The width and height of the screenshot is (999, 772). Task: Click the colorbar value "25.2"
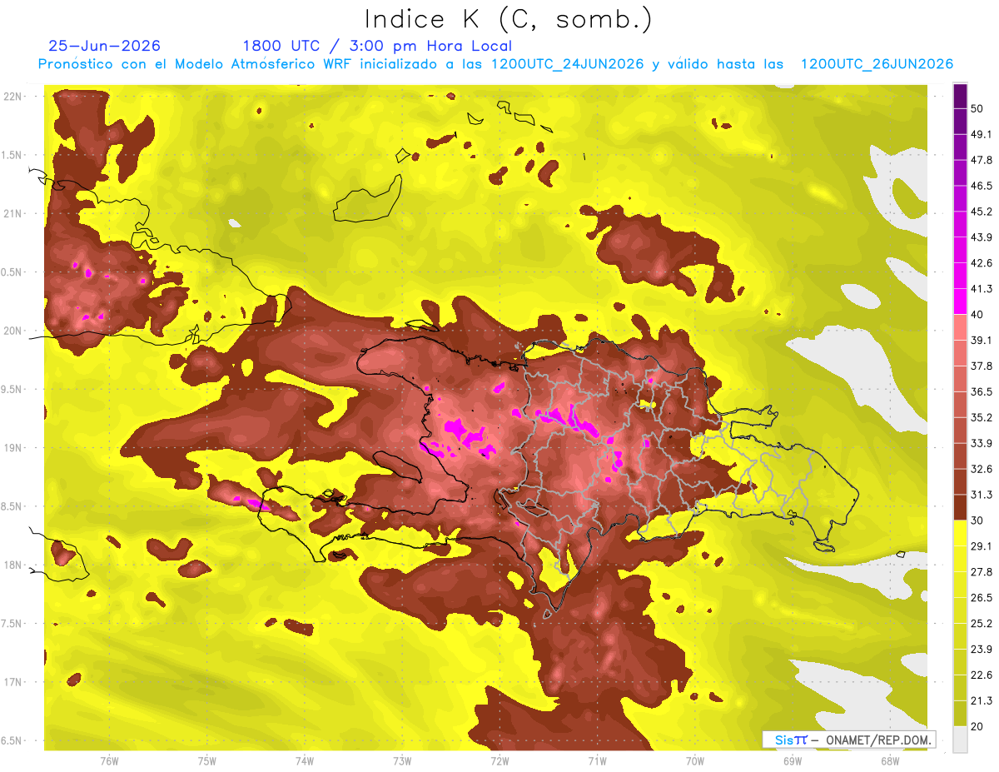coord(982,624)
